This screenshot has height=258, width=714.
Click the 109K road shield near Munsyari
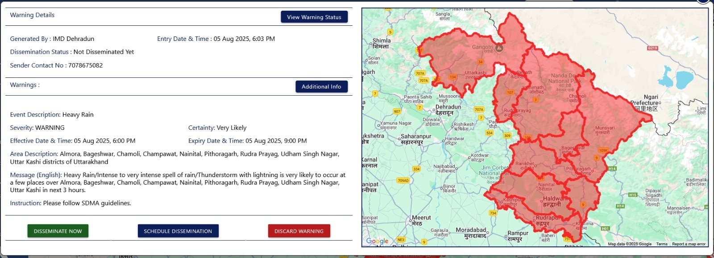(x=603, y=150)
